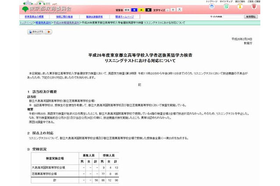
Task: Click the value 56 in total row
Action: [x=96, y=180]
